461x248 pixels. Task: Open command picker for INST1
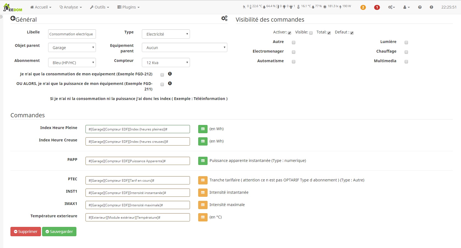pyautogui.click(x=203, y=192)
